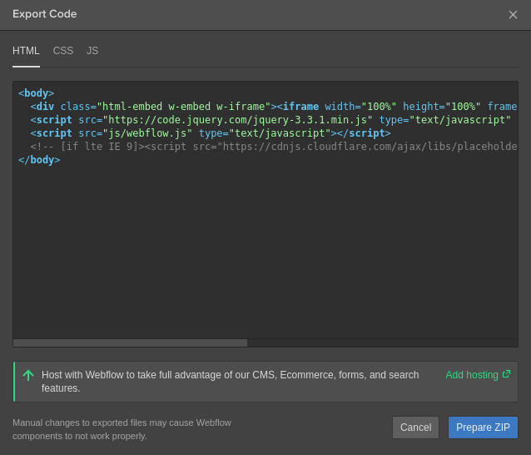Click the empty scrollbar track right of the thumb

click(383, 342)
